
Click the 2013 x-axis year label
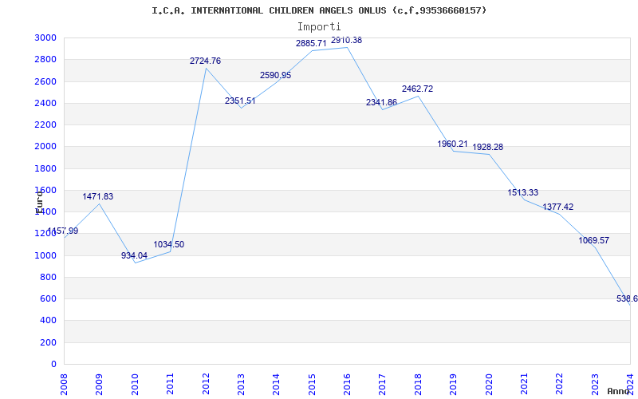(241, 384)
